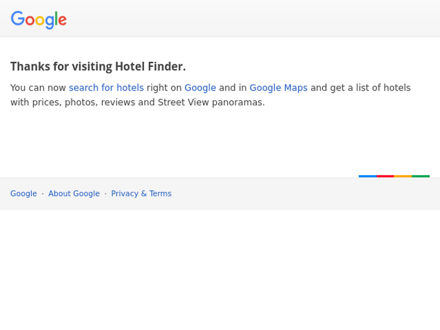Click the green segment of the color bar
This screenshot has height=330, width=440.
421,176
